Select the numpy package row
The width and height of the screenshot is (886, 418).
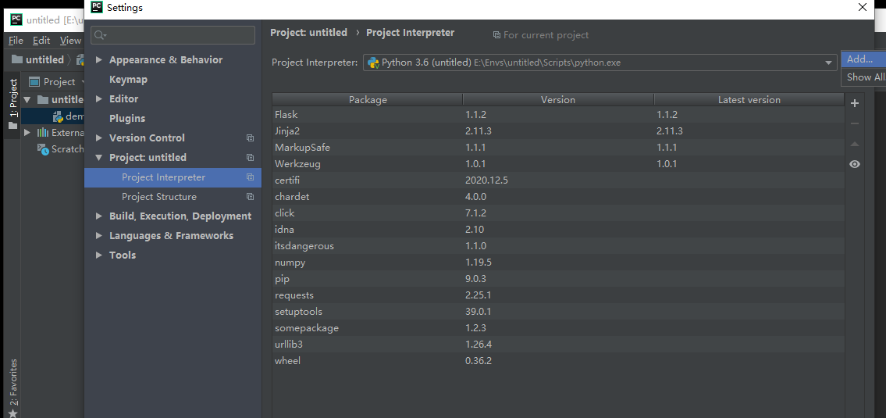tap(558, 263)
